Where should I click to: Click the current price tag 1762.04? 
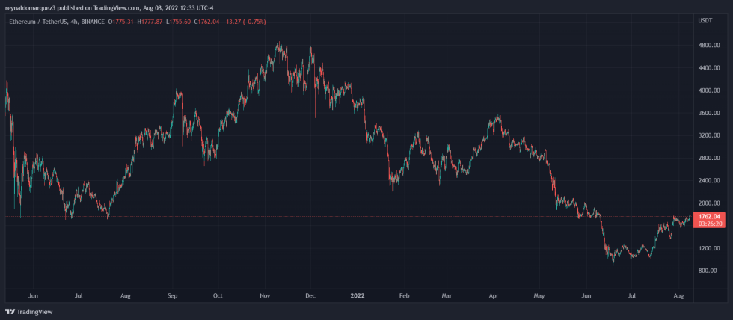pos(709,217)
